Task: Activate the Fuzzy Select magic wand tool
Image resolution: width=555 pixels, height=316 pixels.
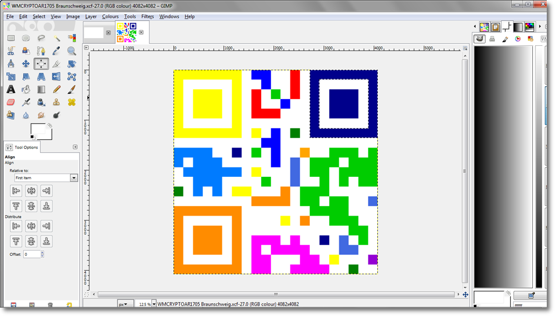Action: [x=57, y=38]
